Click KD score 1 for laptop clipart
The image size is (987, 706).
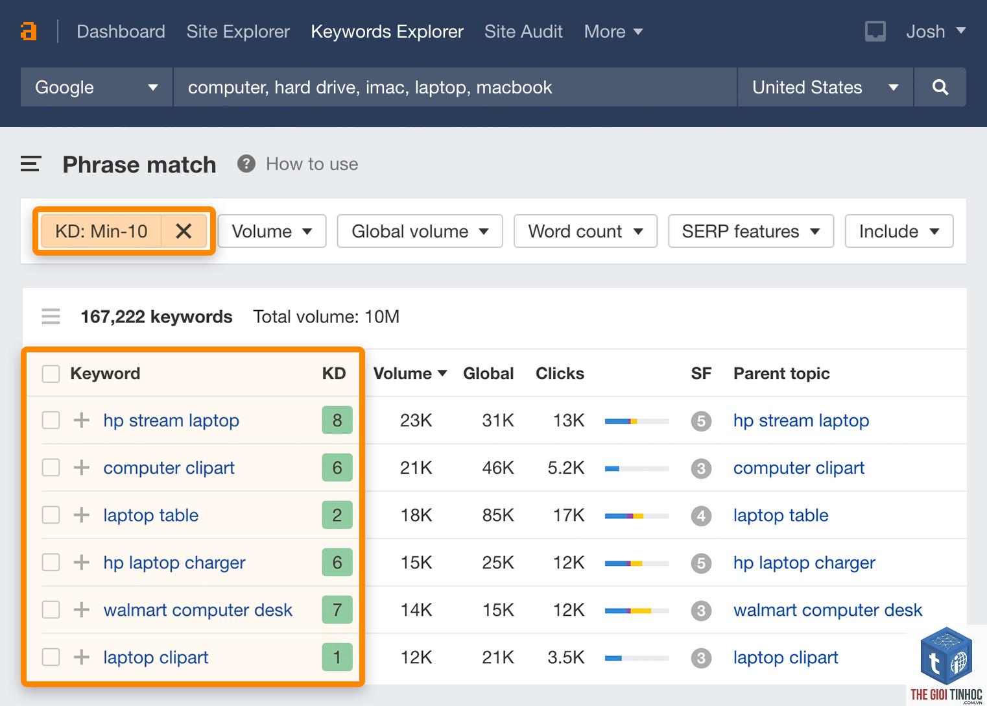click(337, 657)
